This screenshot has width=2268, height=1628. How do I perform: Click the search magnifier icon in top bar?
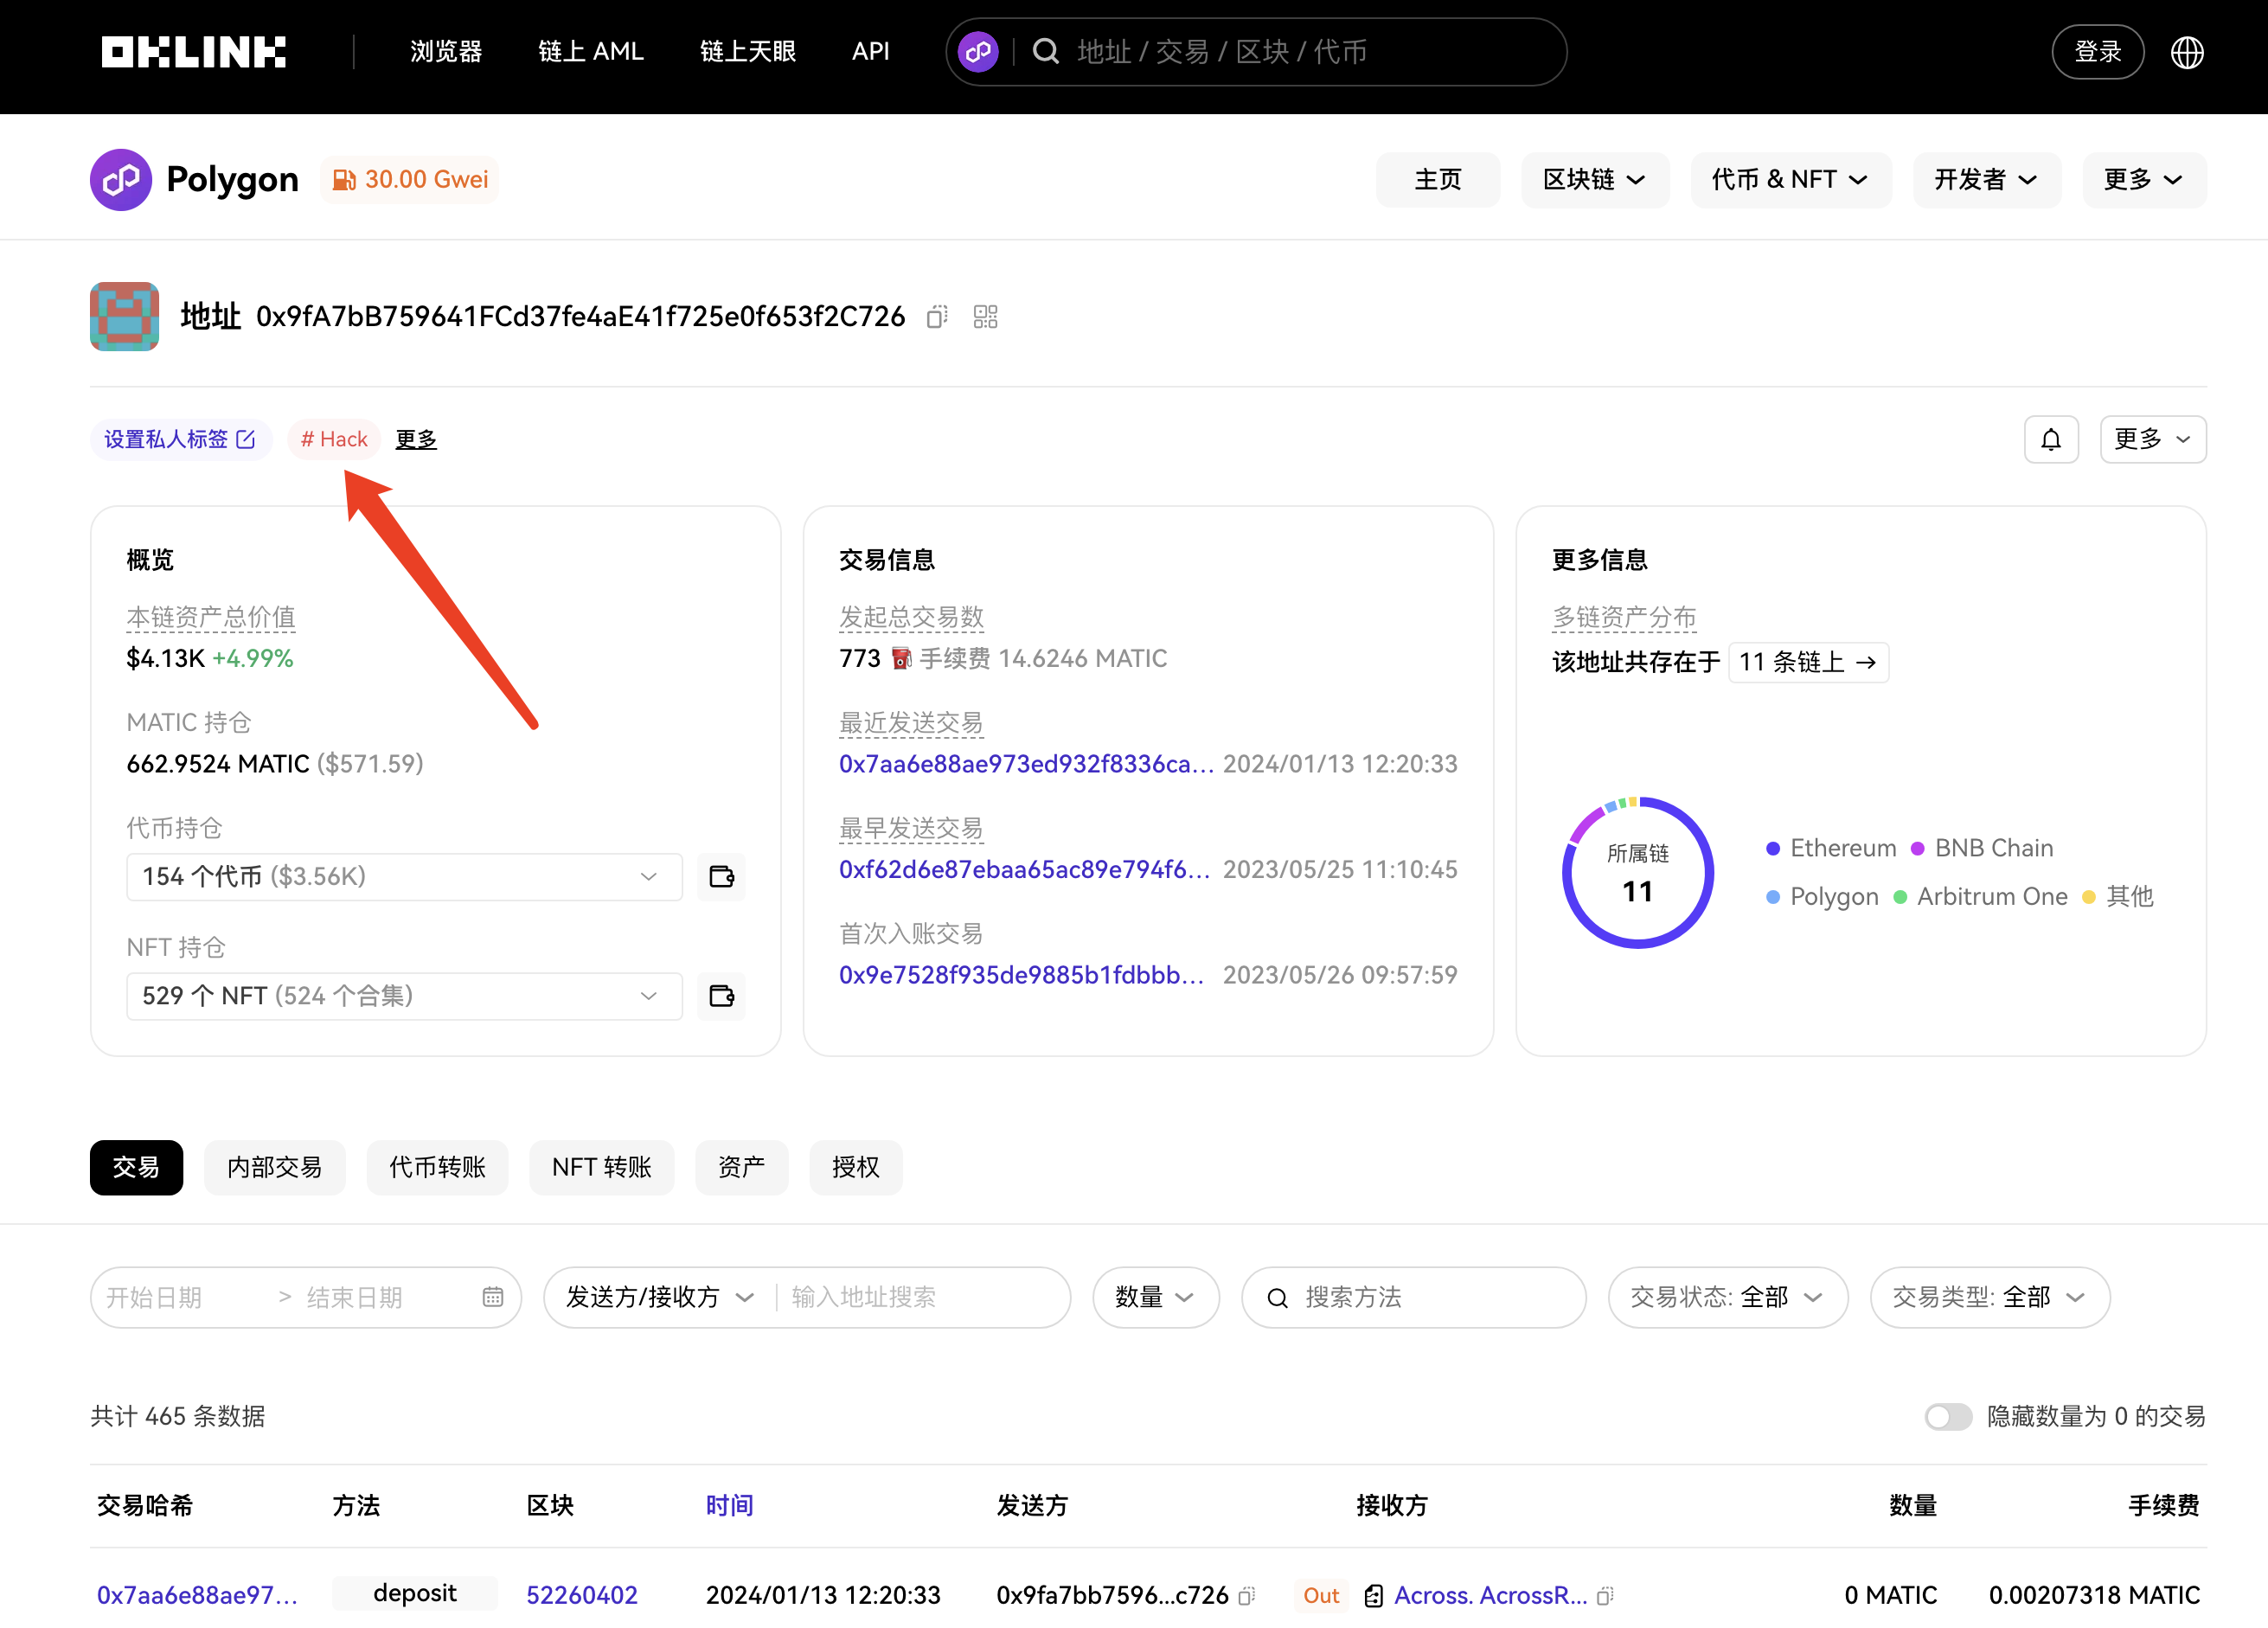coord(1045,52)
